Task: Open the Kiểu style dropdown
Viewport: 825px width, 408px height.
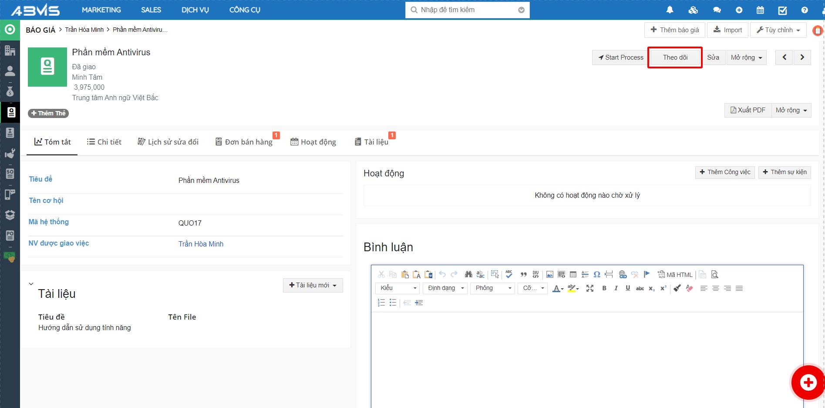Action: point(398,288)
